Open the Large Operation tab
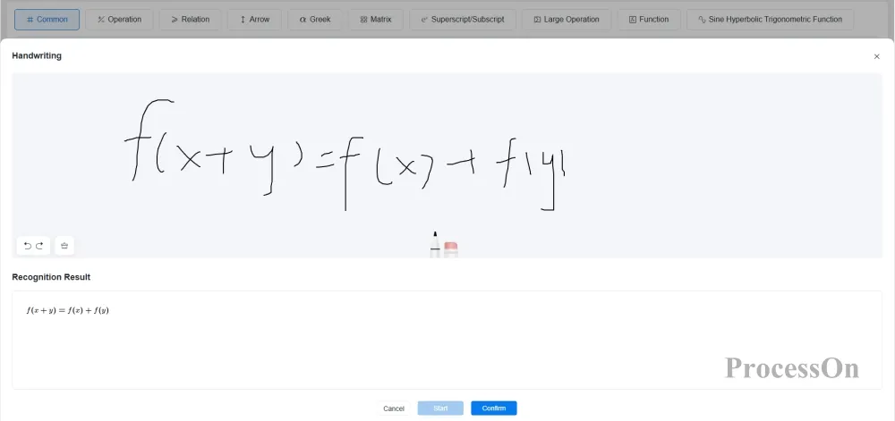 [567, 20]
